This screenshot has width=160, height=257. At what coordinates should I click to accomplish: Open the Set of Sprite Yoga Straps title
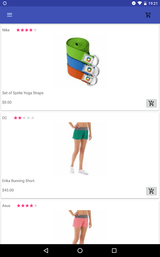point(23,93)
